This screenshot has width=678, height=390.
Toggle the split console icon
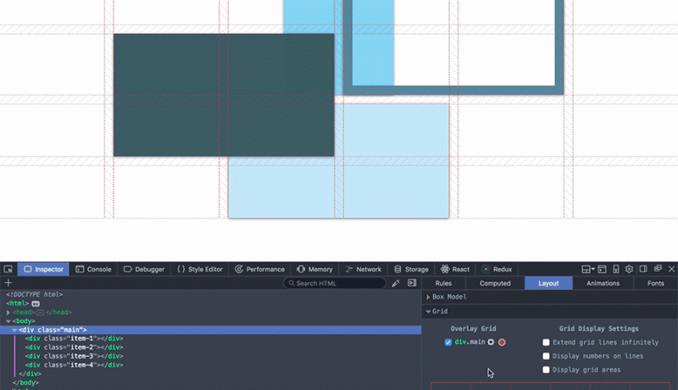click(602, 269)
